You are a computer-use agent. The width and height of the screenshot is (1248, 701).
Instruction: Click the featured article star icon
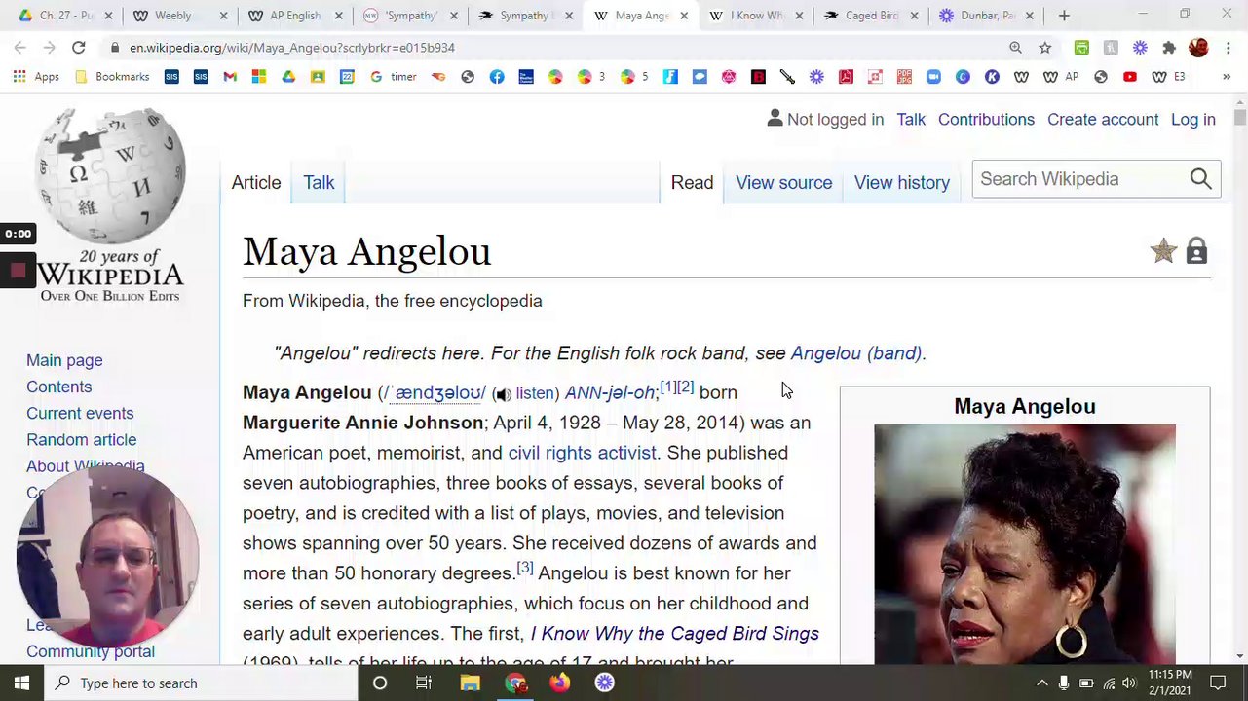[1163, 251]
